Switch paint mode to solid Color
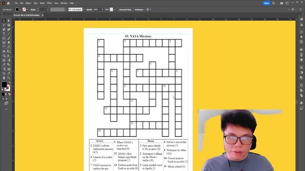305x171 pixels. 3,94
